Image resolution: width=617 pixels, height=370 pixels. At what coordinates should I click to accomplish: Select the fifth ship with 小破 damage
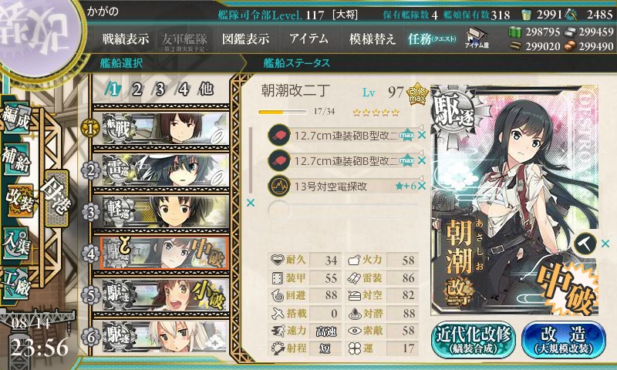point(161,295)
